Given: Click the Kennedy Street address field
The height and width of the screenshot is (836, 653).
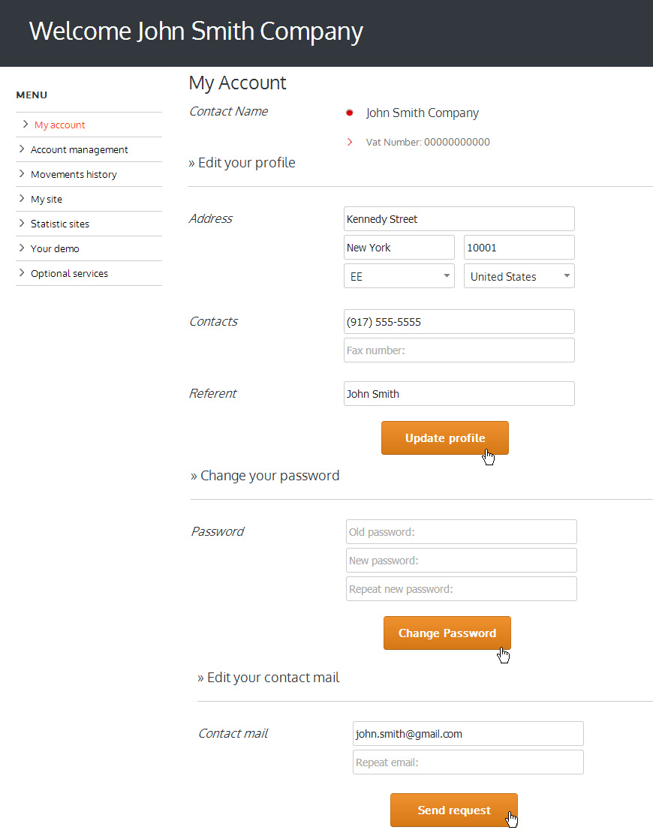Looking at the screenshot, I should 459,218.
